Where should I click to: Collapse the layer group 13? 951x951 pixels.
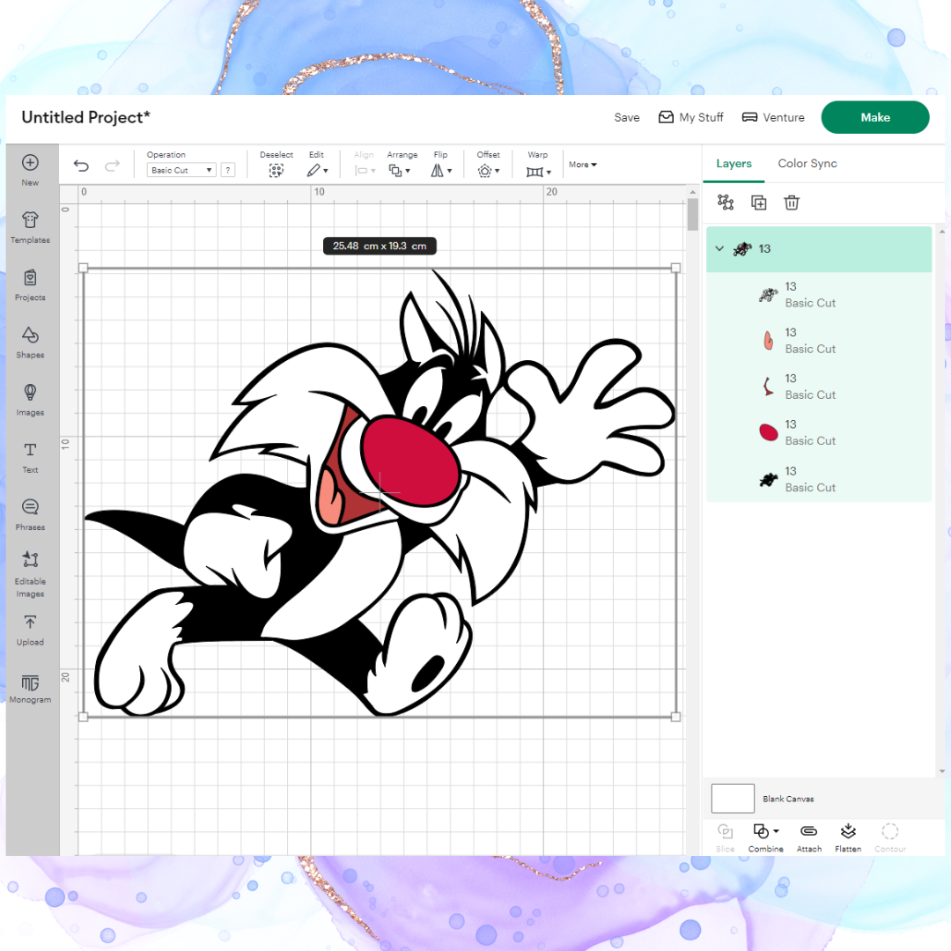coord(719,248)
